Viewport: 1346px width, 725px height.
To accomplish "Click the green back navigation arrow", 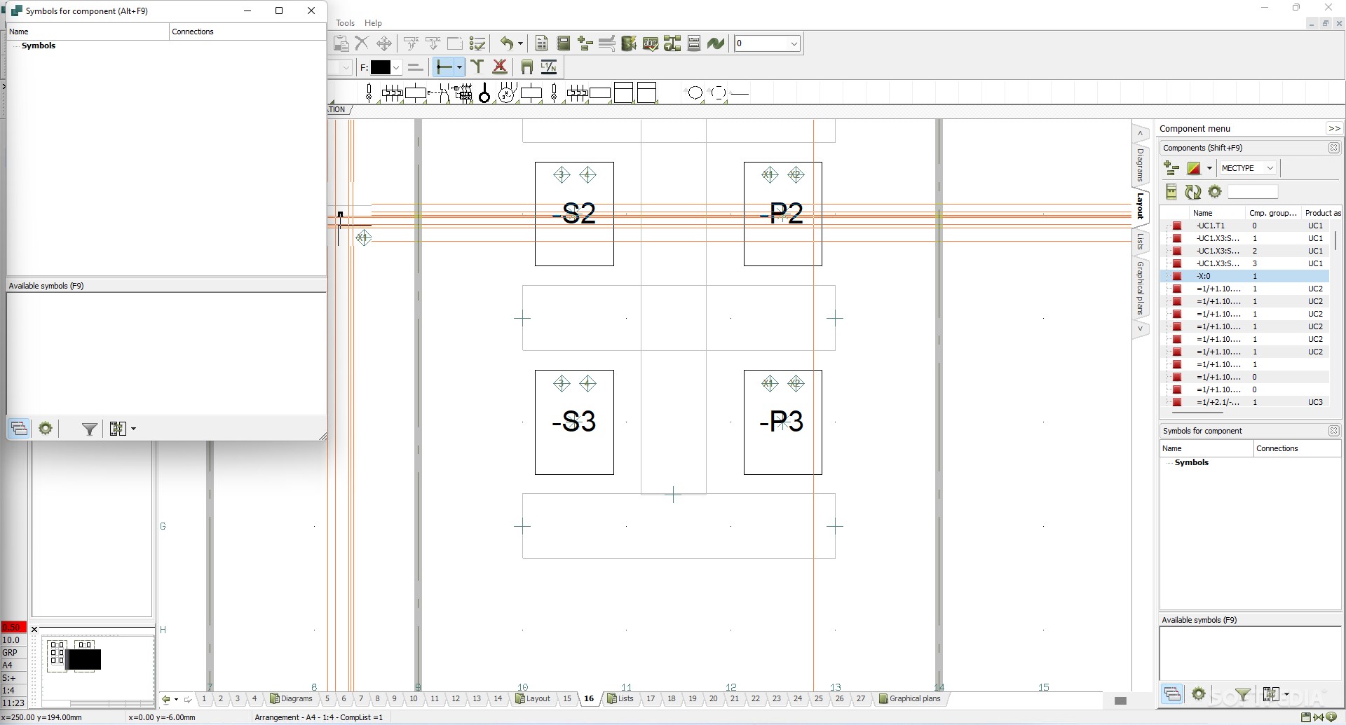I will (x=166, y=699).
